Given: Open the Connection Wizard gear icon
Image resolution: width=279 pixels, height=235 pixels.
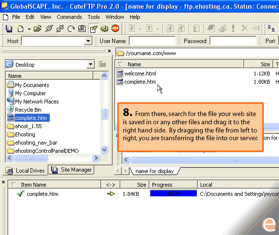Looking at the screenshot, I should pos(104,29).
